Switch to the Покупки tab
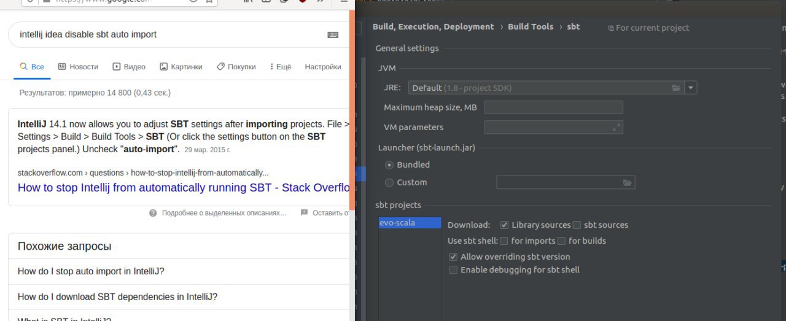 (x=236, y=67)
